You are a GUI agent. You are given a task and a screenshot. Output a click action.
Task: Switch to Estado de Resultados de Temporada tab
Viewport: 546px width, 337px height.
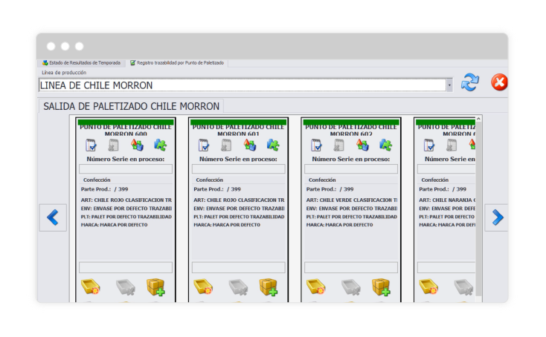point(83,63)
